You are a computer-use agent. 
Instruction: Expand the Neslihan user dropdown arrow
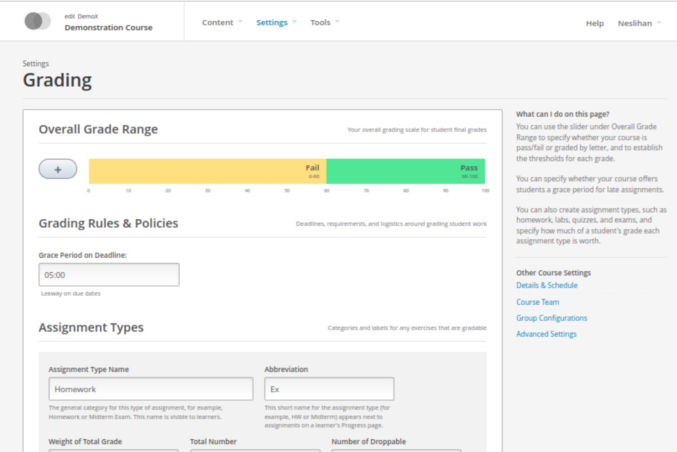pos(659,23)
